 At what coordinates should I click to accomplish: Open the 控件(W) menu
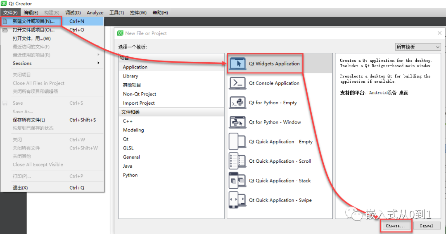click(138, 12)
